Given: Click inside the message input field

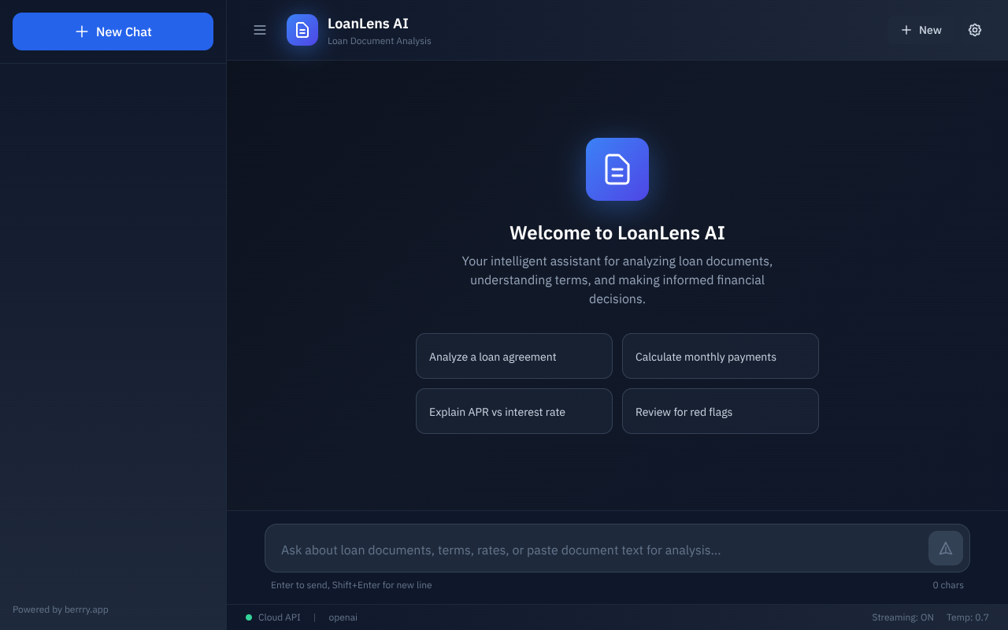Looking at the screenshot, I should click(x=551, y=549).
